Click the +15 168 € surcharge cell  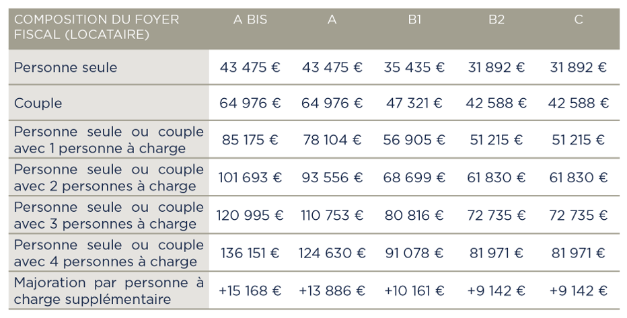250,290
